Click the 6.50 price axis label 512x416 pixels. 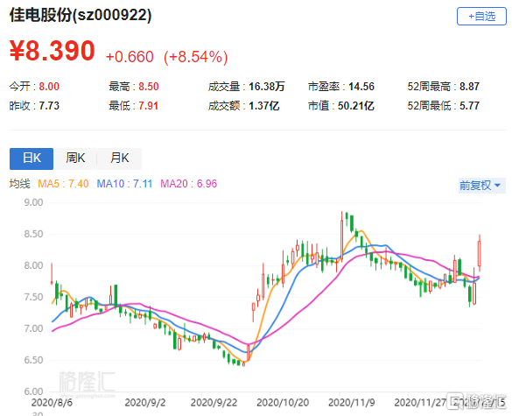[x=33, y=360]
